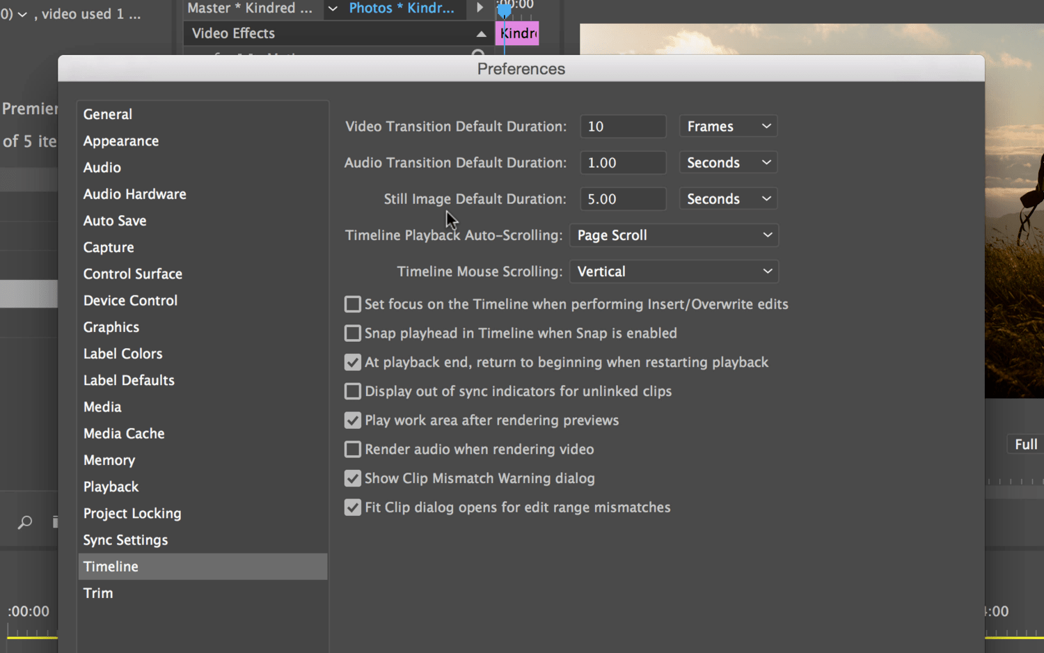1044x653 pixels.
Task: Click the search magnifier icon in Project panel
Action: click(25, 521)
